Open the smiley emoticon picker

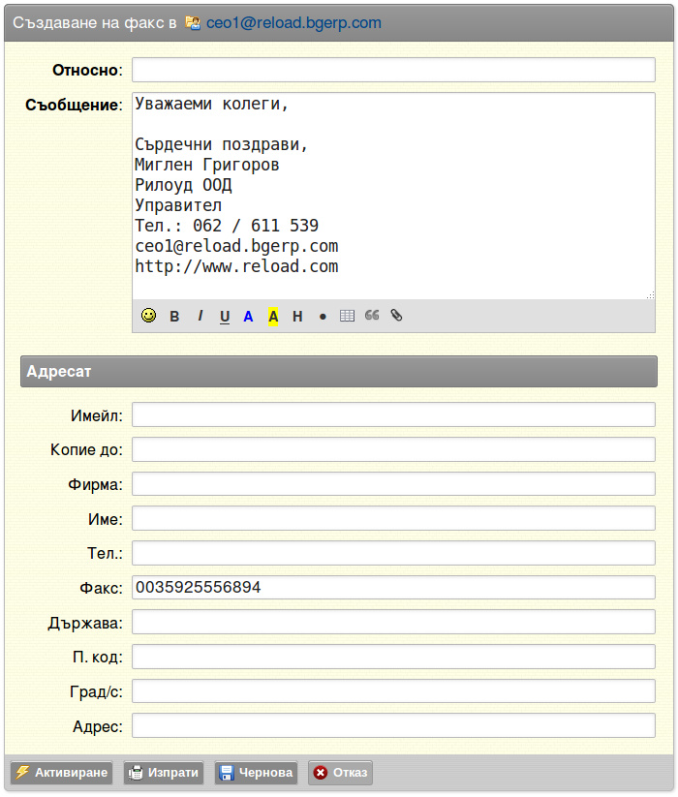(x=148, y=316)
